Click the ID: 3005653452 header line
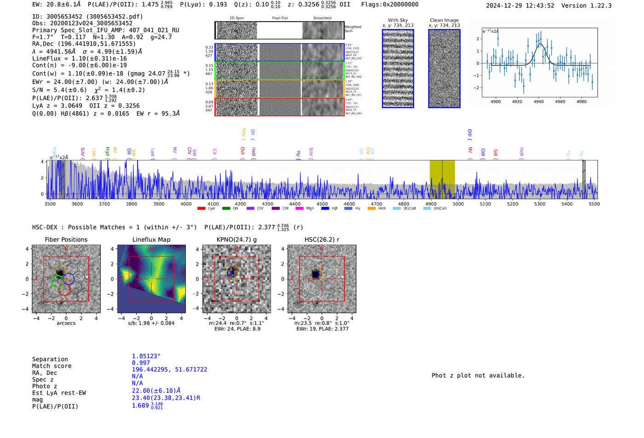Screen dimensions: 644x438 (x=87, y=17)
